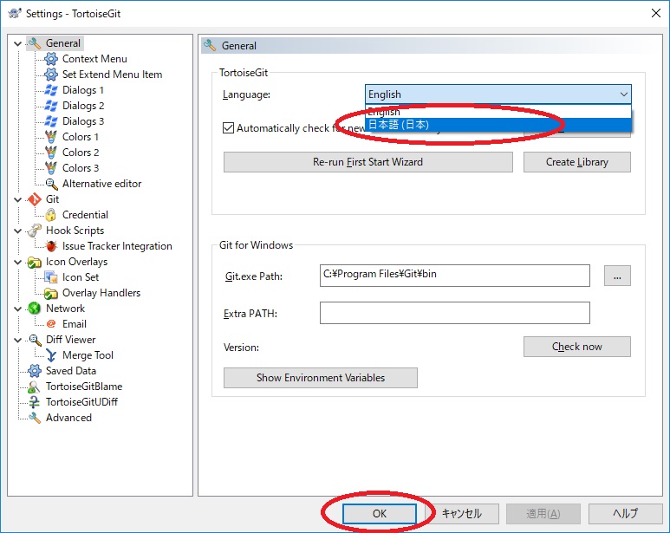Click the Network globe icon
This screenshot has width=670, height=533.
(x=34, y=309)
